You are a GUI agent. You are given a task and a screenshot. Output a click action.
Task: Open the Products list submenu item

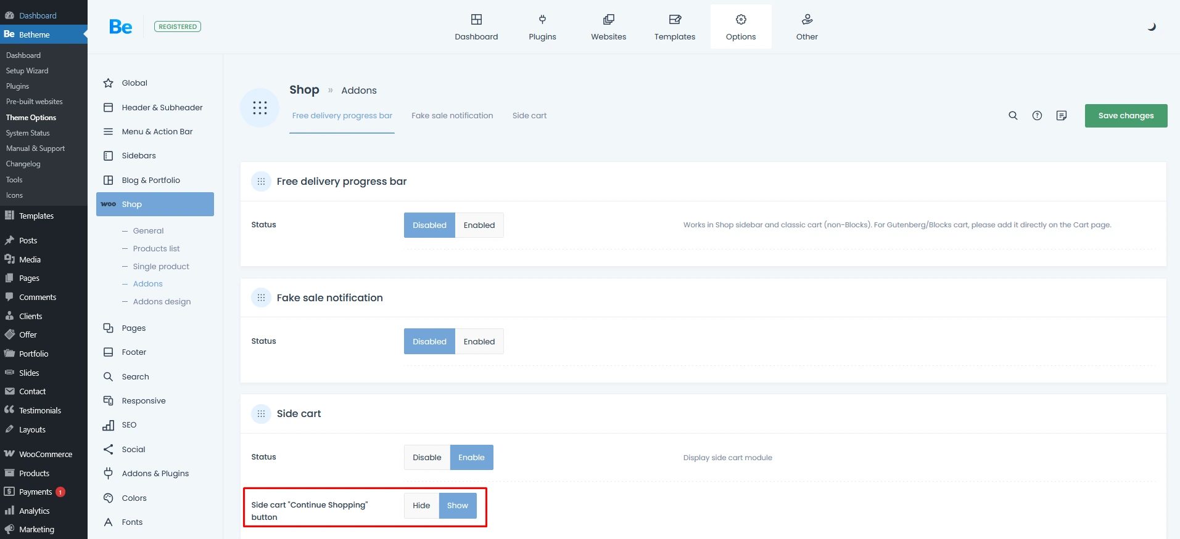pyautogui.click(x=156, y=249)
